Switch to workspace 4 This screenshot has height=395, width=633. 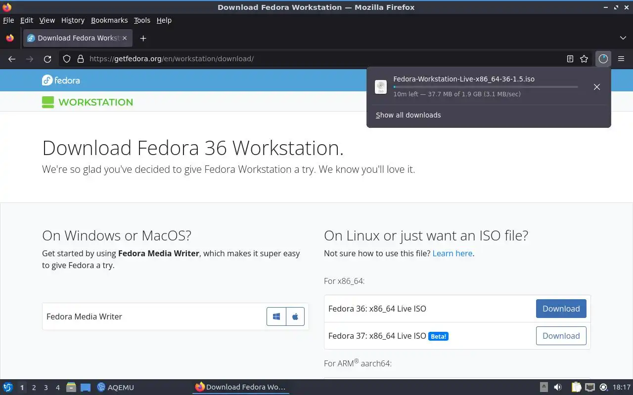[x=57, y=388]
